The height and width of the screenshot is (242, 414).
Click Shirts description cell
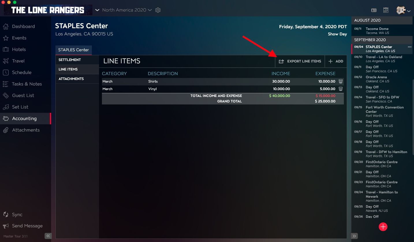153,81
